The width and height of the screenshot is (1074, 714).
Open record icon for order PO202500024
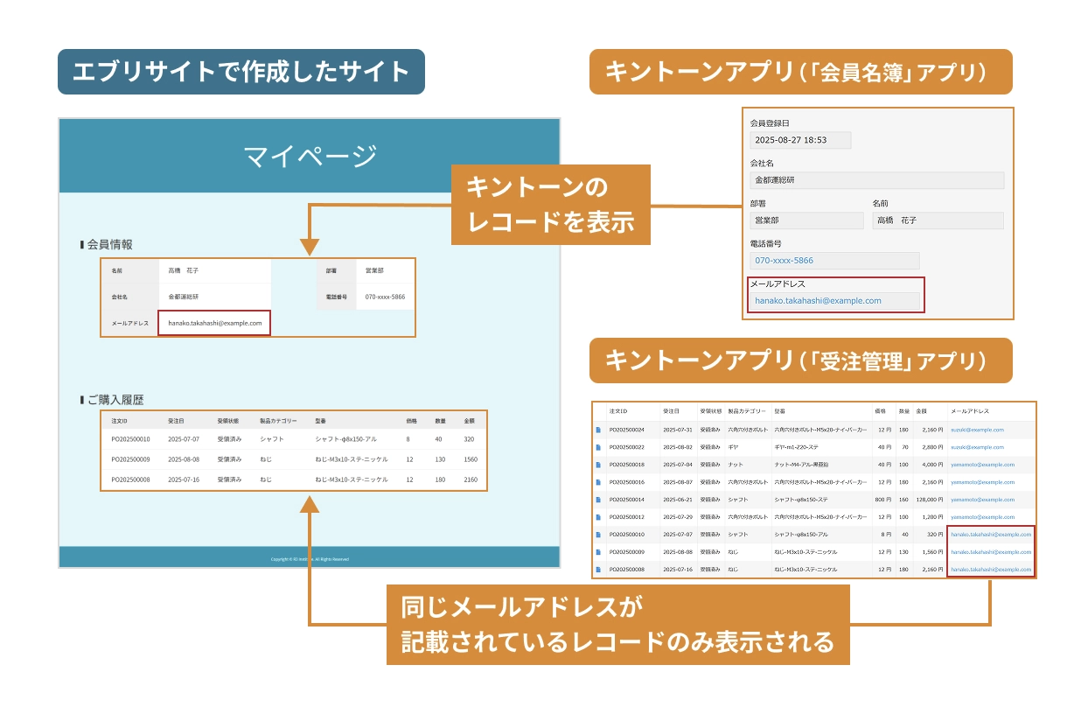pos(599,430)
